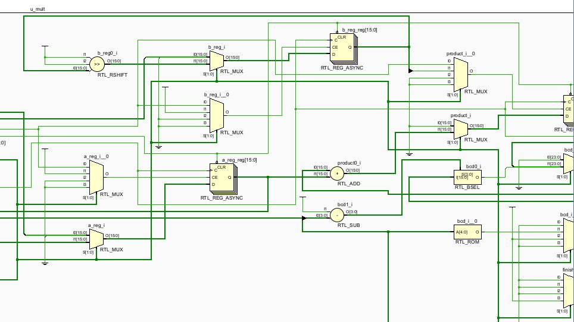Click the b_reg0_i name label
Viewport: 574px width, 322px height.
[x=107, y=53]
